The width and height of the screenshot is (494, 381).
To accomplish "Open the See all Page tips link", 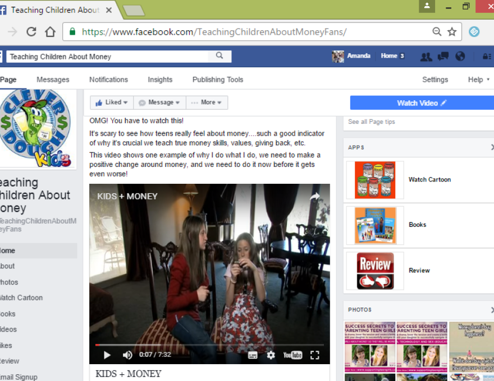I will tap(372, 122).
